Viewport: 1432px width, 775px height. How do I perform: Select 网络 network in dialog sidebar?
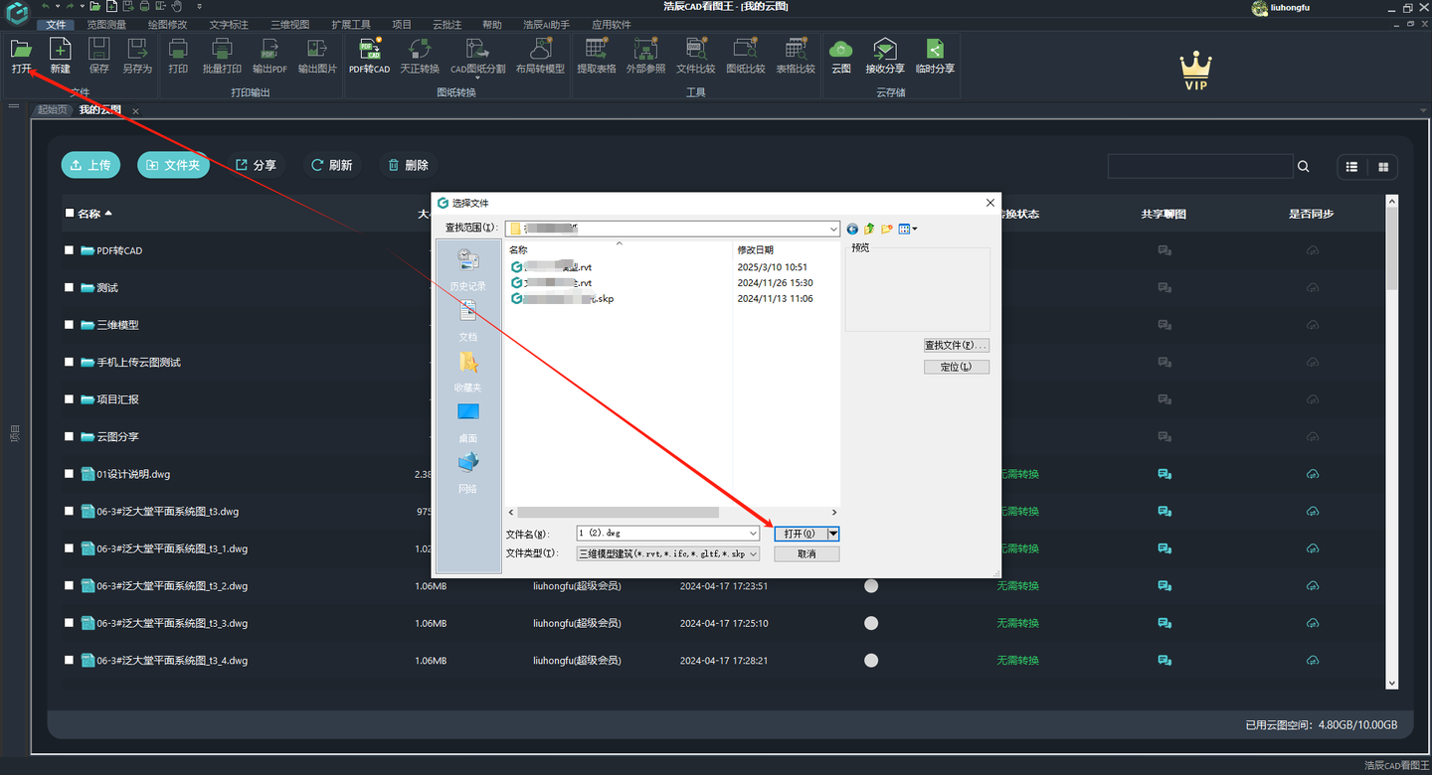click(x=467, y=473)
